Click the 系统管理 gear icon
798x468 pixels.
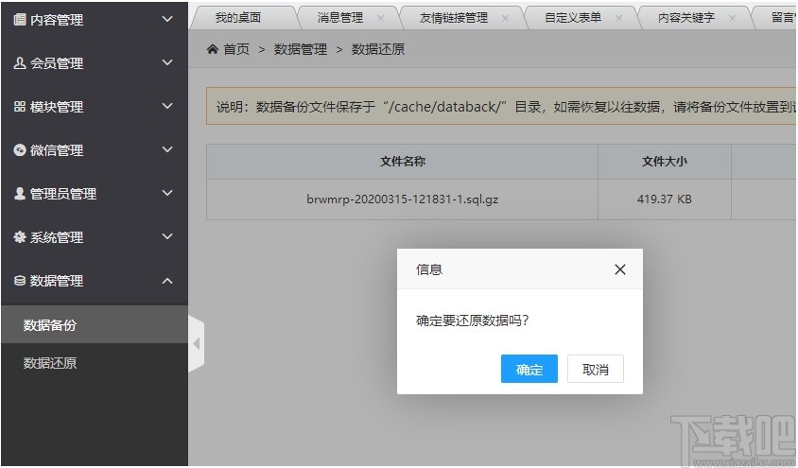(19, 237)
